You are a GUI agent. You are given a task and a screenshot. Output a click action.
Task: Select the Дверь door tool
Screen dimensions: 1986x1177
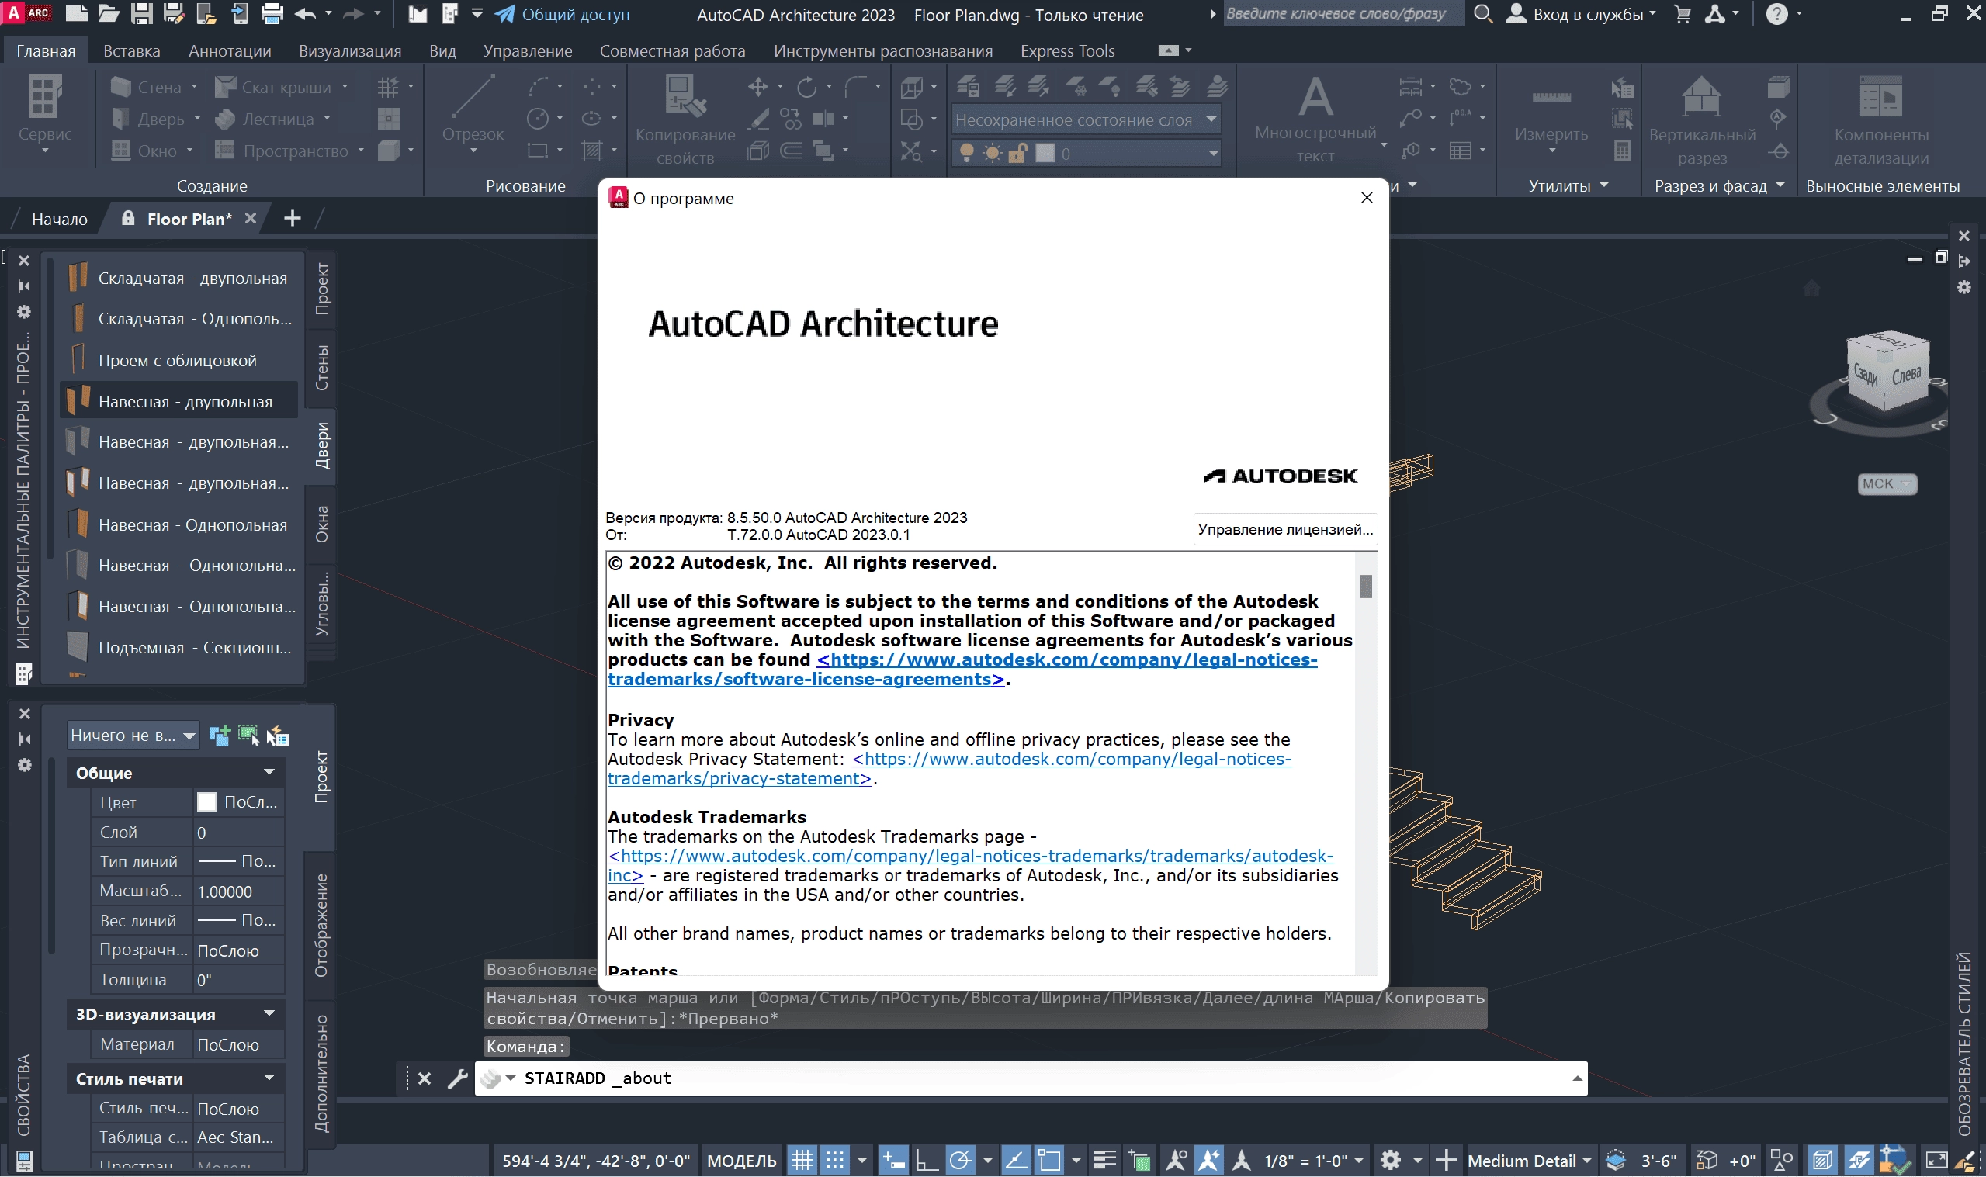click(x=149, y=119)
